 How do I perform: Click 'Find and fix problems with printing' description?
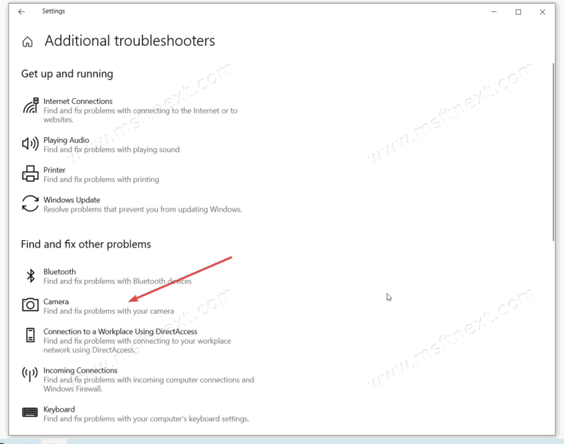101,179
